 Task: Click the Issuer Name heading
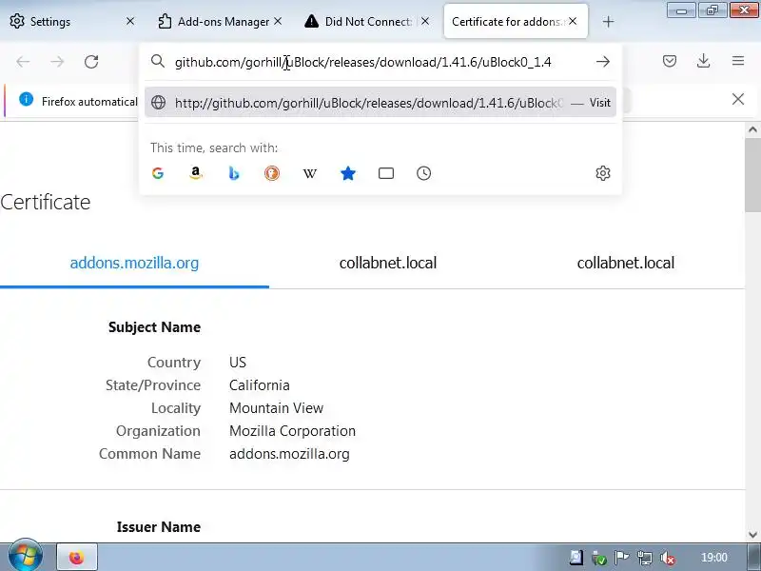(159, 527)
